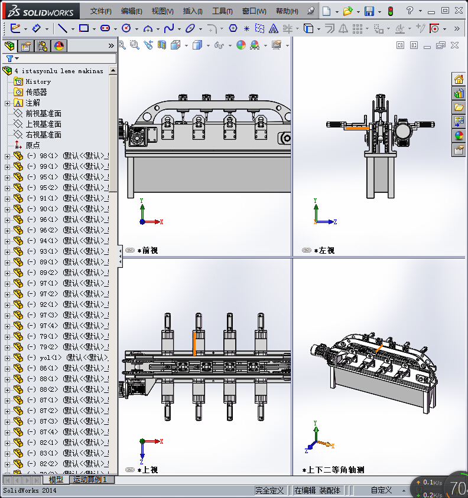468x498 pixels.
Task: Open the 视图(V) menu
Action: click(162, 11)
